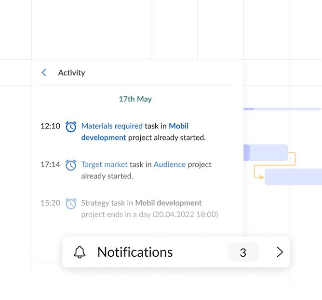Click the notification count badge showing 3
This screenshot has height=300, width=322.
coord(243,252)
